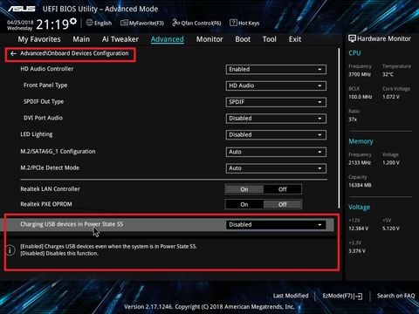Open the Monitor tab
419x314 pixels.
tap(209, 39)
